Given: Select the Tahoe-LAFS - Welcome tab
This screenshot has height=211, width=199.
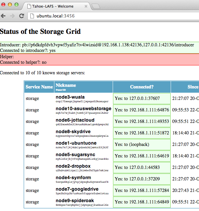Looking at the screenshot, I should pos(57,6).
